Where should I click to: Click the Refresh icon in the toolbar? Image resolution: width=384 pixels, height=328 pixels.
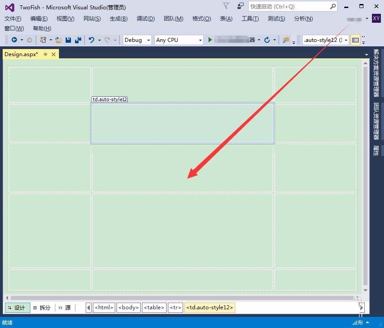pos(267,40)
